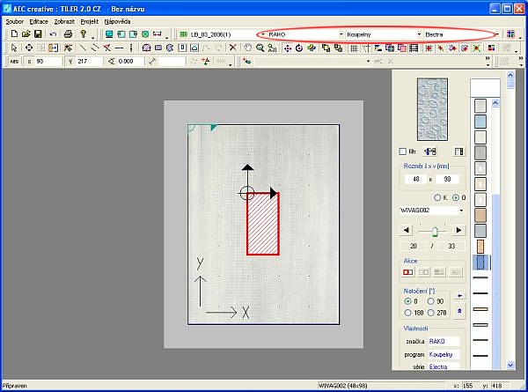Open the RAKO brand dropdown
528x392 pixels.
point(341,34)
